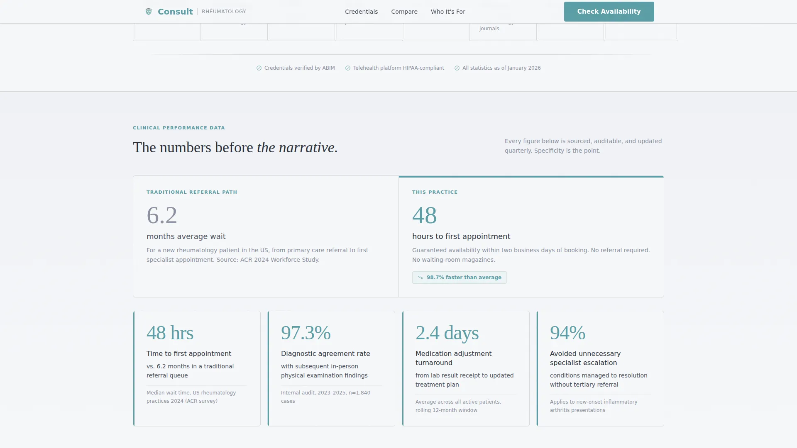Click 'Credentials verified by ABIM' text
This screenshot has height=448, width=797.
click(299, 68)
